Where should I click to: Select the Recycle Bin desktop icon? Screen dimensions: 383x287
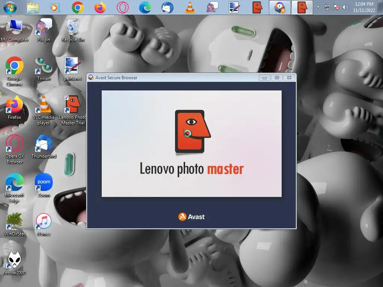coord(73,30)
